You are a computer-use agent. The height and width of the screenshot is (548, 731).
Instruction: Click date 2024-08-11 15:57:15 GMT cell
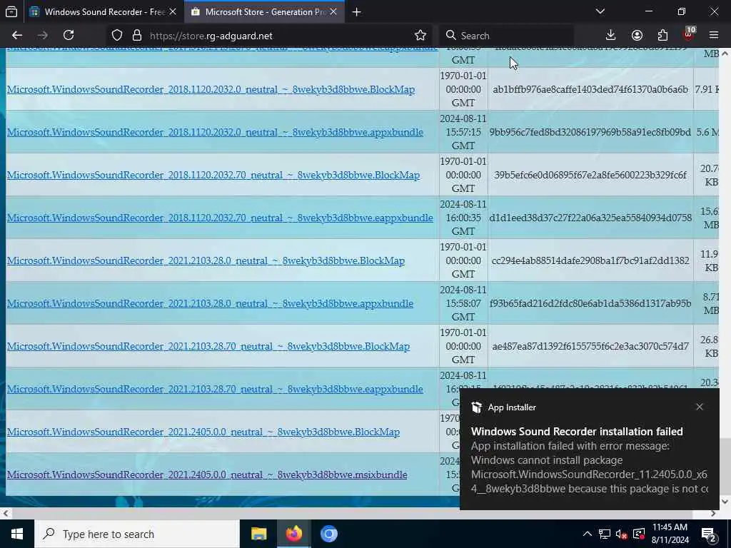coord(463,132)
